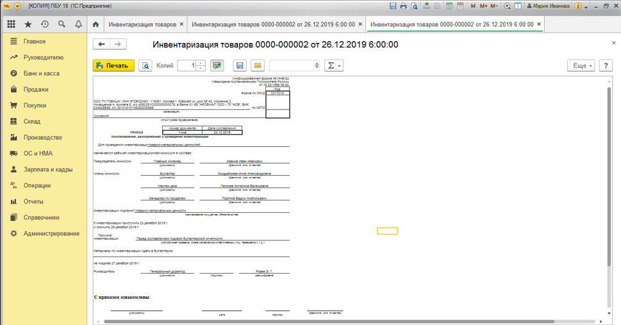This screenshot has width=621, height=325.
Task: Open notifications bell icon
Action: pos(78,24)
